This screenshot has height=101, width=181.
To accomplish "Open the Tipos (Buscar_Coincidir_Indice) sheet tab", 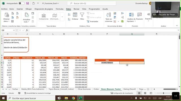I will [61, 89].
